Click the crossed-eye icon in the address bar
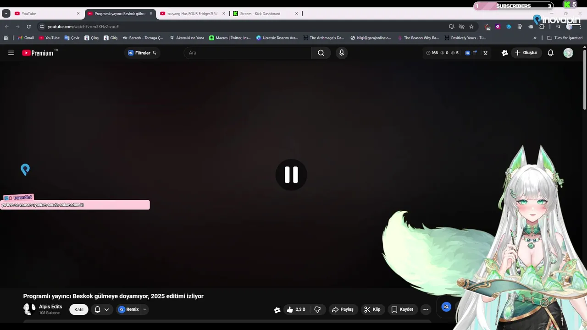This screenshot has height=330, width=587. click(x=461, y=27)
